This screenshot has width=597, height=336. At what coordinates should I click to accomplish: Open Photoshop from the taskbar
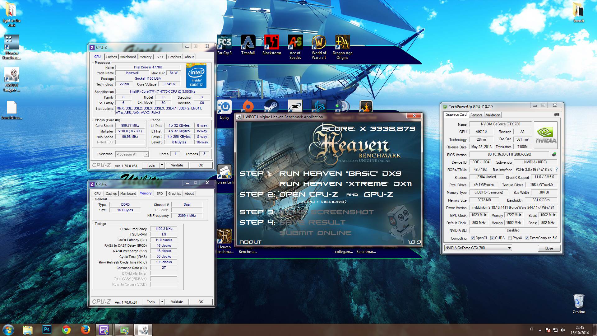(x=47, y=329)
